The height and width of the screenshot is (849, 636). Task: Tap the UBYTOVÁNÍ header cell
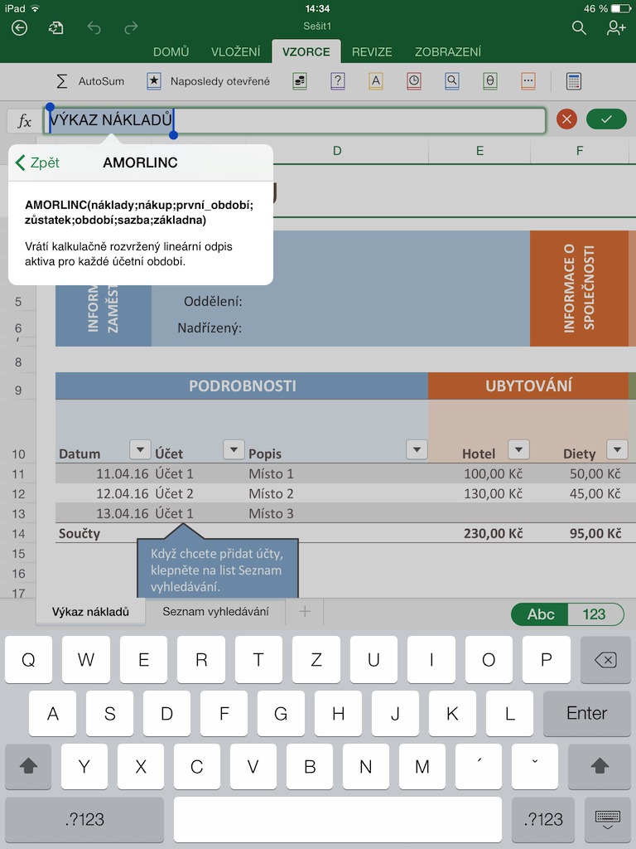tap(528, 386)
